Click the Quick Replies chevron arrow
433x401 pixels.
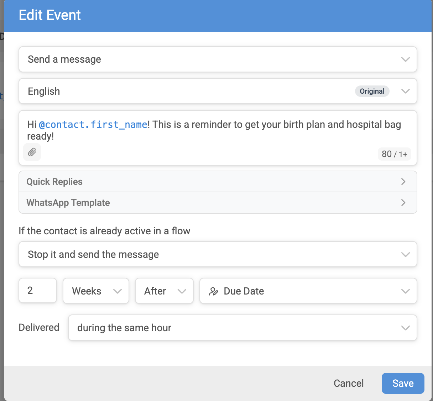click(x=403, y=182)
